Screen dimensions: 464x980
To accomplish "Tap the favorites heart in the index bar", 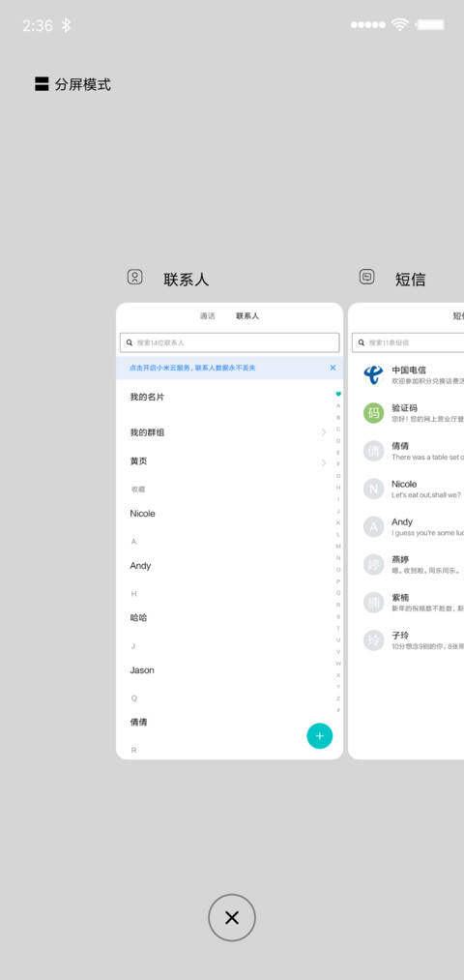I will click(338, 394).
